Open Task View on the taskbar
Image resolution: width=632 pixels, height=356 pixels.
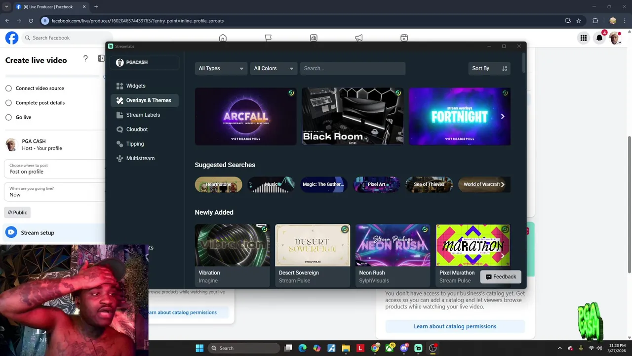click(x=288, y=348)
